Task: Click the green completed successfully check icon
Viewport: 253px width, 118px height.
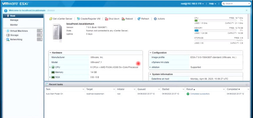Action: pyautogui.click(x=188, y=94)
